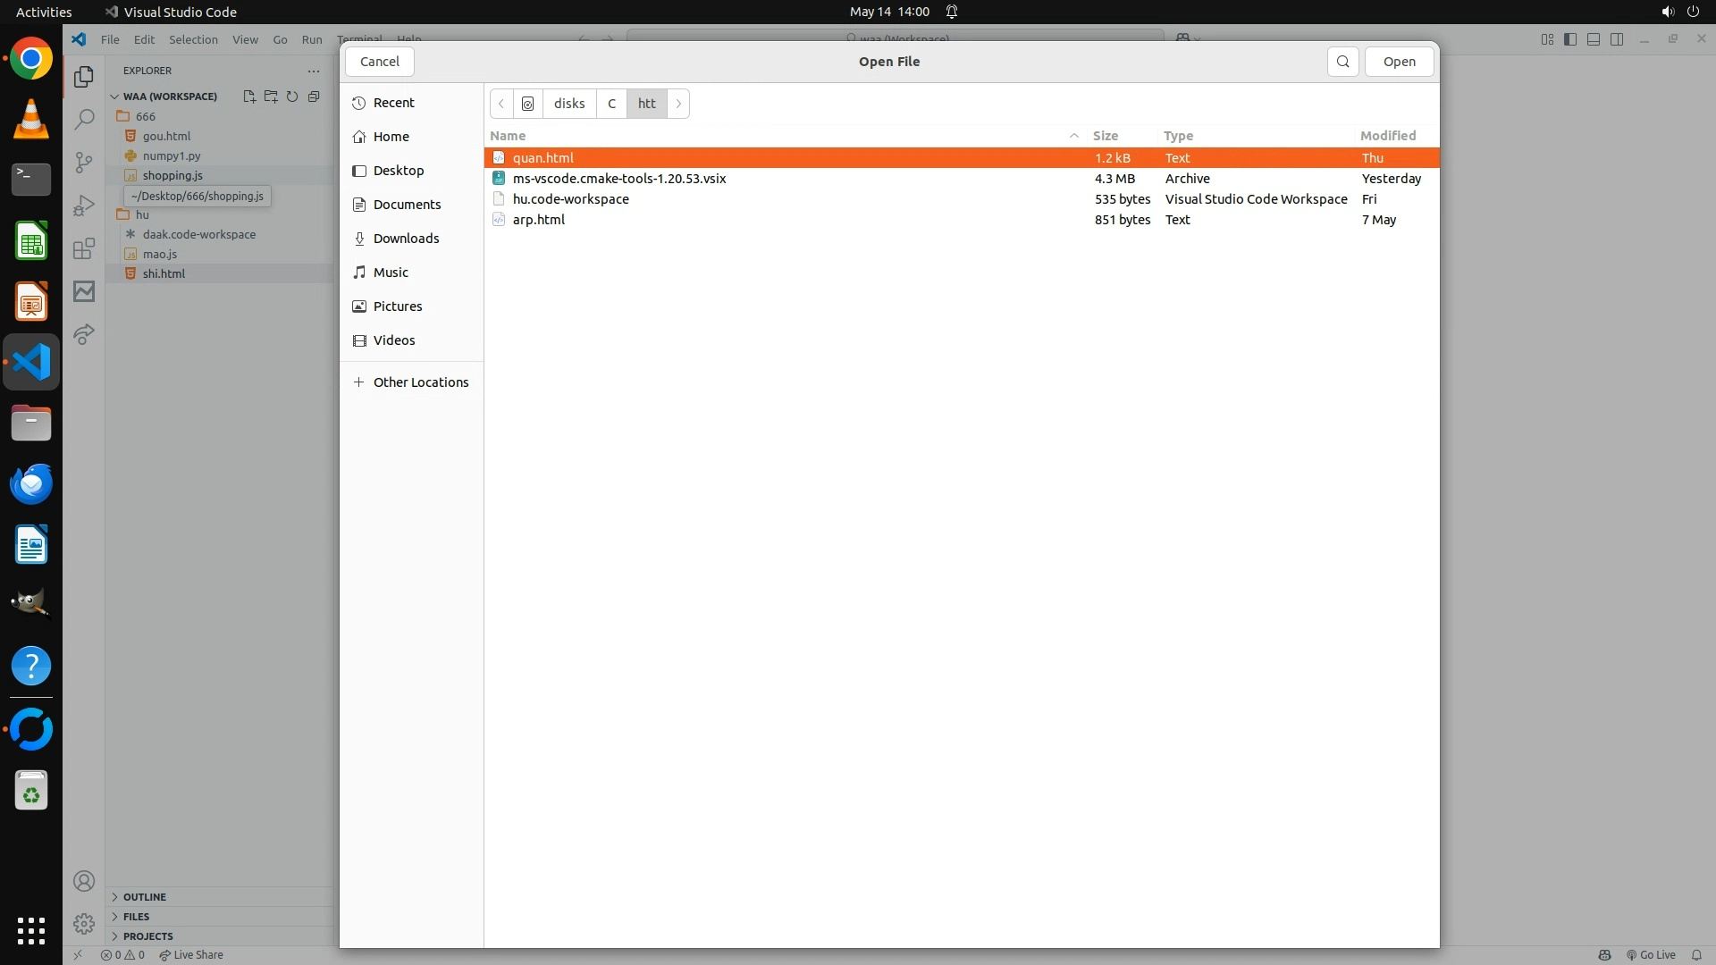Image resolution: width=1716 pixels, height=965 pixels.
Task: Click the search icon in Open File dialog
Action: [x=1342, y=62]
